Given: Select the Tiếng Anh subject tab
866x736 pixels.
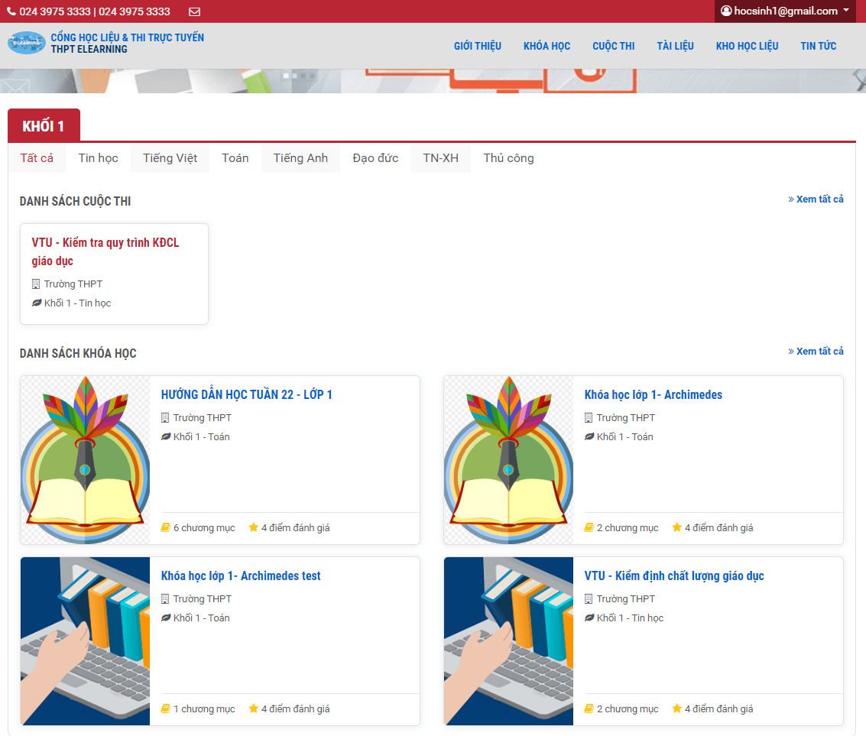Looking at the screenshot, I should tap(300, 158).
